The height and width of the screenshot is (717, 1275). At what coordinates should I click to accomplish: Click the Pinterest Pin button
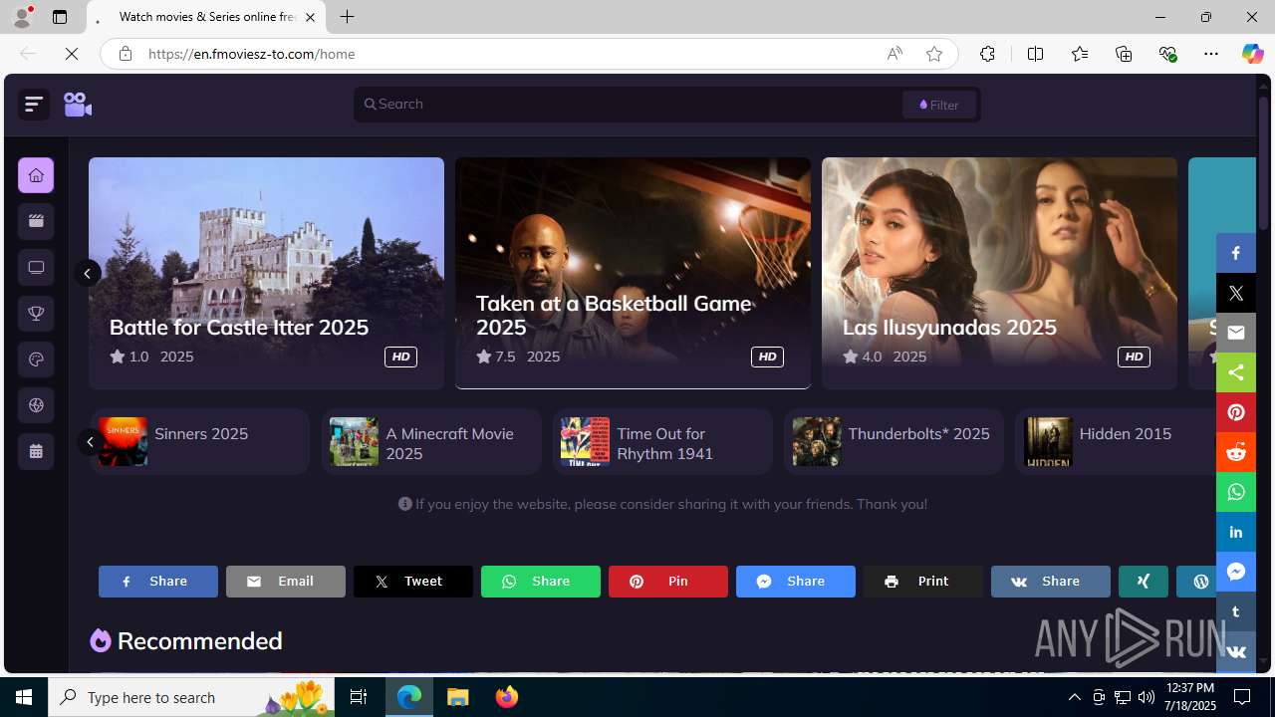(667, 582)
